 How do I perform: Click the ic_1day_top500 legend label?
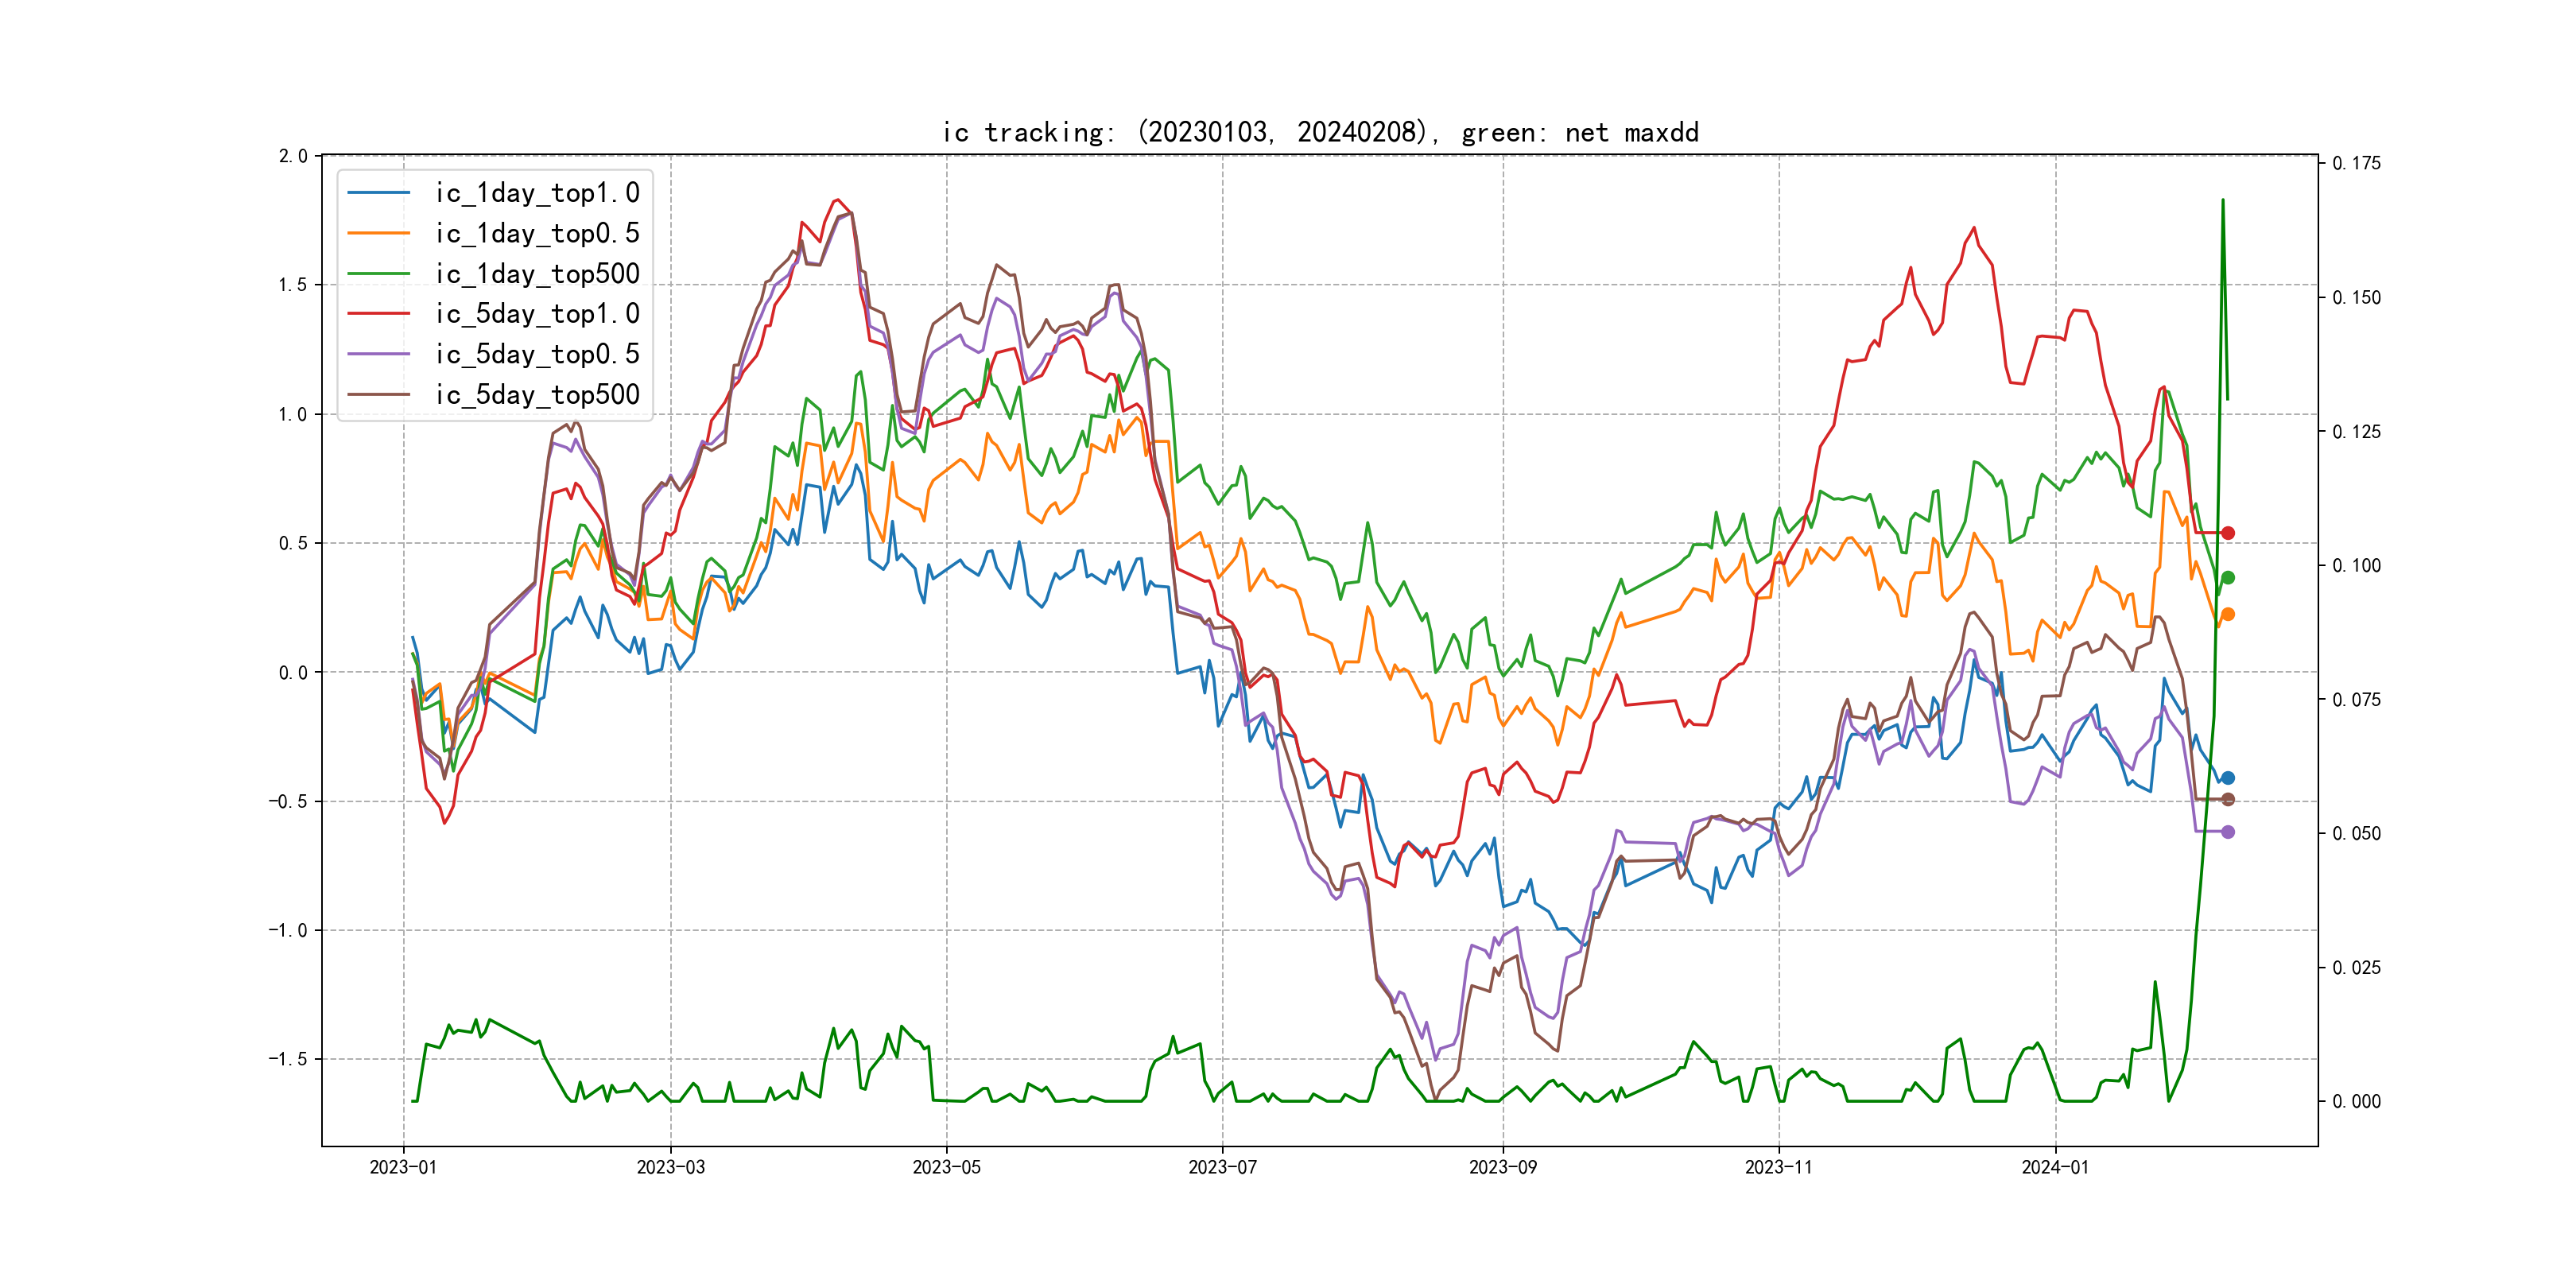tap(537, 274)
